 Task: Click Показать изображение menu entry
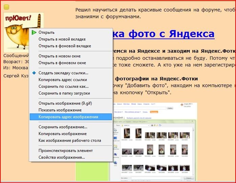pyautogui.click(x=60, y=110)
